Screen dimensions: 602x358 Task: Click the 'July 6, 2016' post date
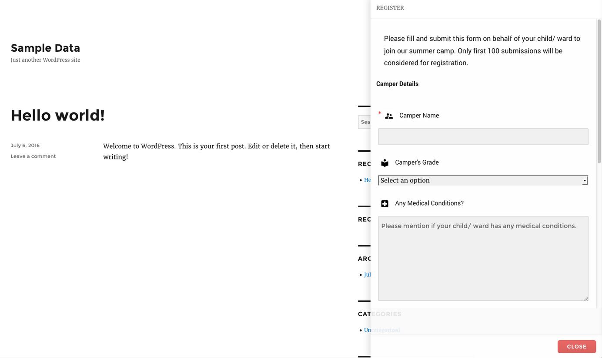[25, 146]
